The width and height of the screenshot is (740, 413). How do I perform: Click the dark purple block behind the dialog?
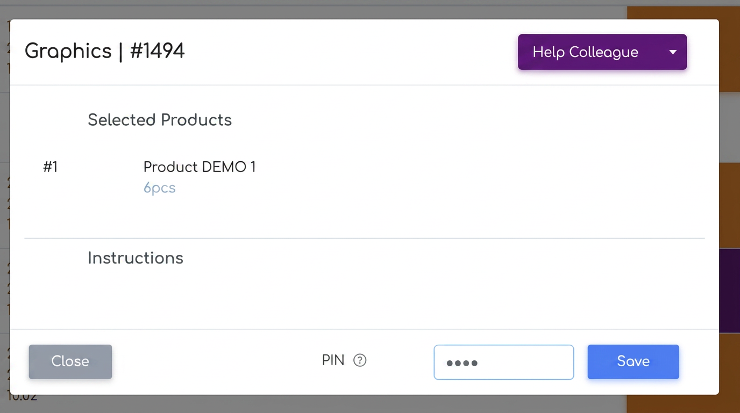[729, 290]
